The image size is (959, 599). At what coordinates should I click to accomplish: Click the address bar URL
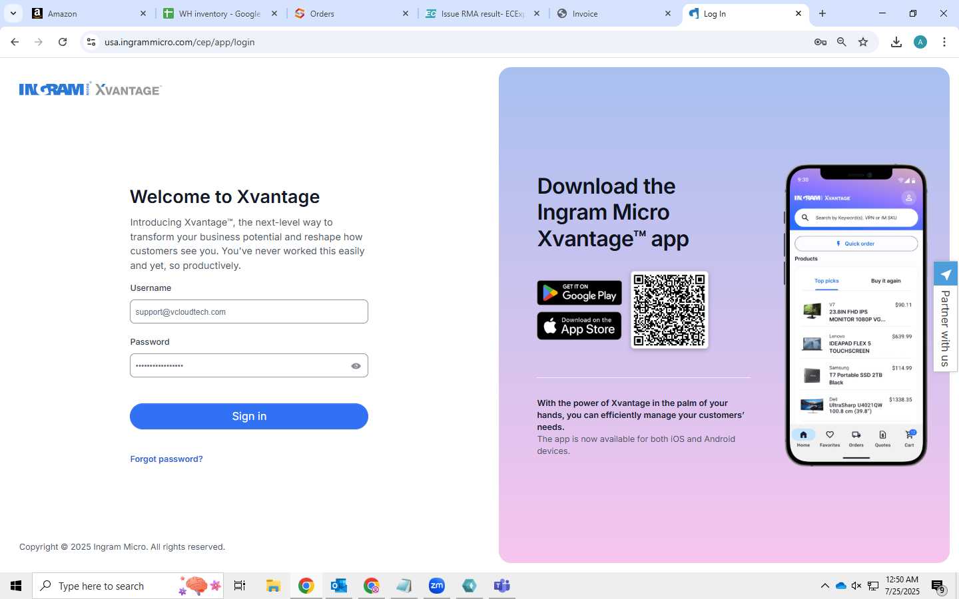tap(180, 42)
